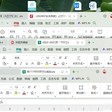Open the MP3 file on the desktop
This screenshot has height=112, width=112.
pos(32,6)
